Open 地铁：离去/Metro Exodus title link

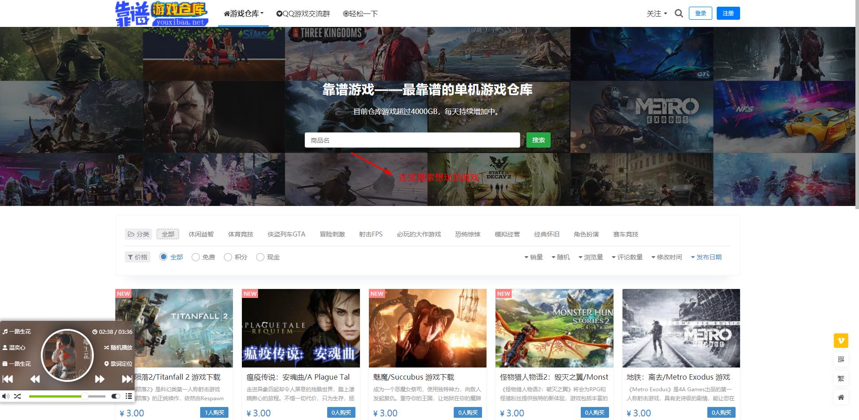pos(679,377)
